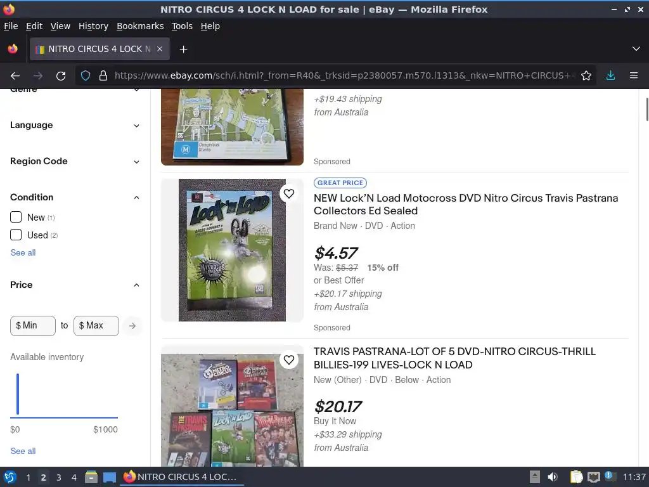Add Travis Pastrana Lot of 5 to watchlist
The image size is (649, 487).
pos(289,360)
